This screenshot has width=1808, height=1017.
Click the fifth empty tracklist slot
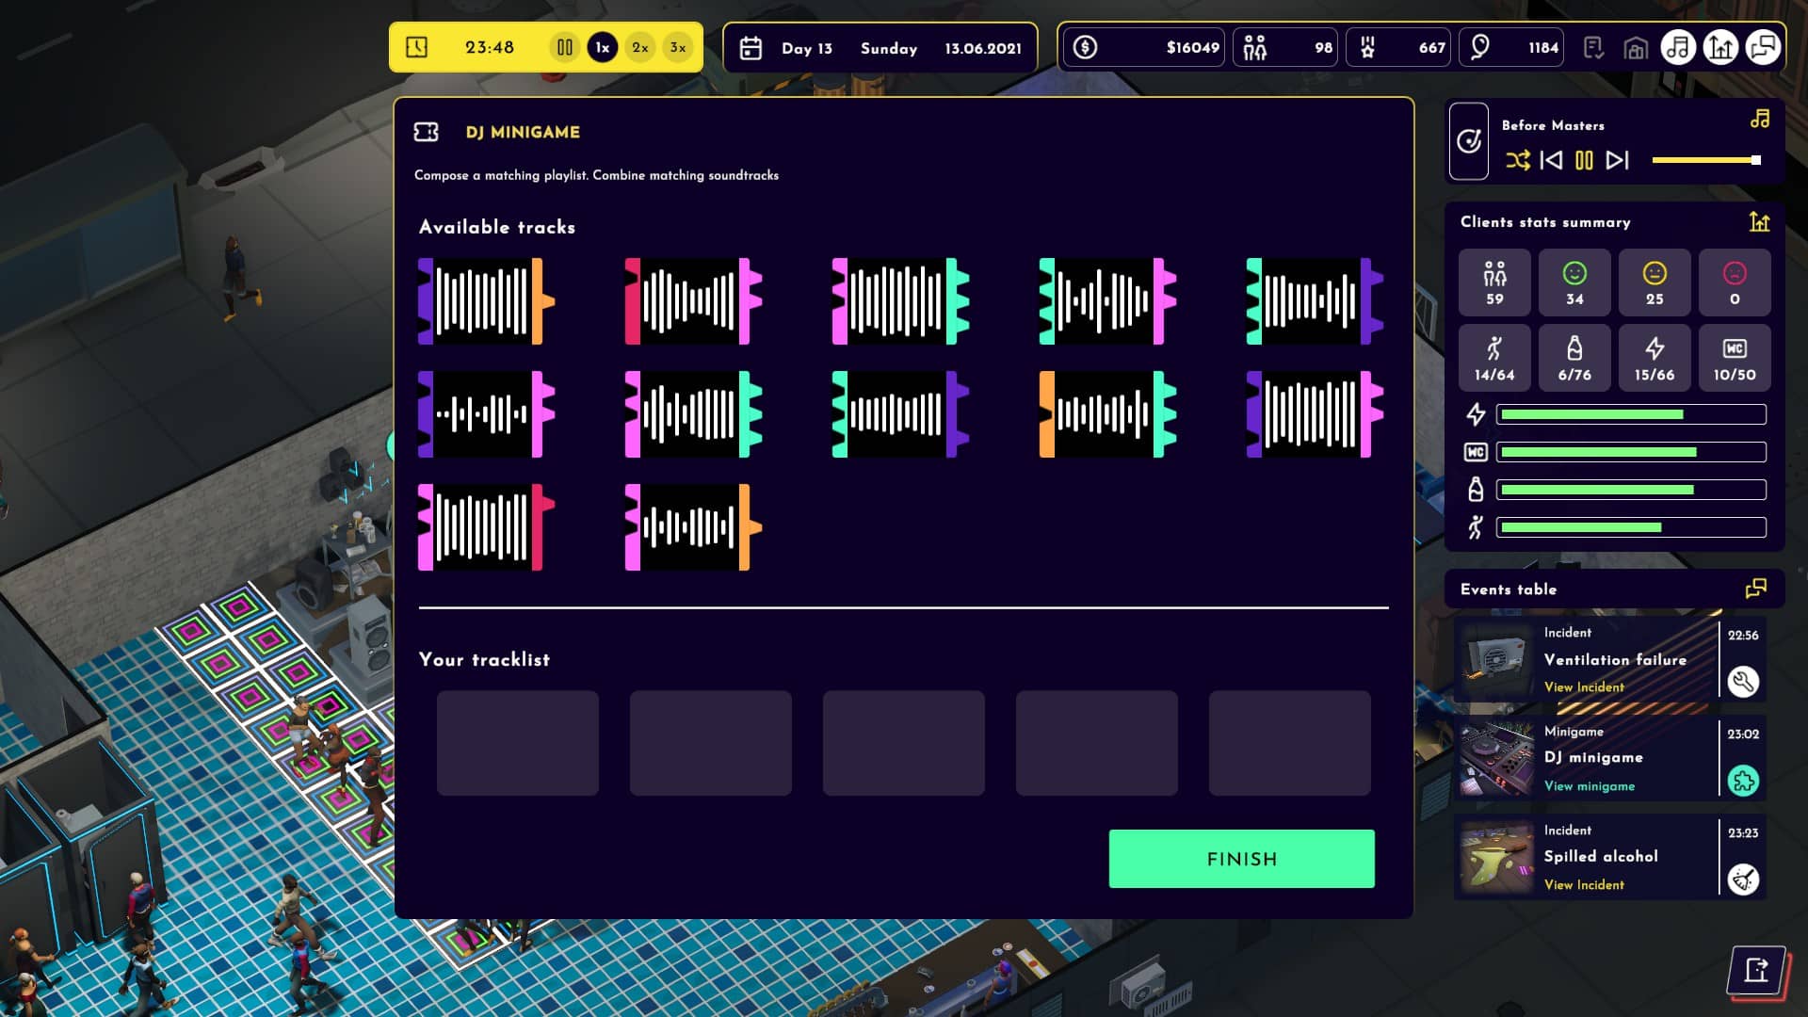(x=1290, y=743)
